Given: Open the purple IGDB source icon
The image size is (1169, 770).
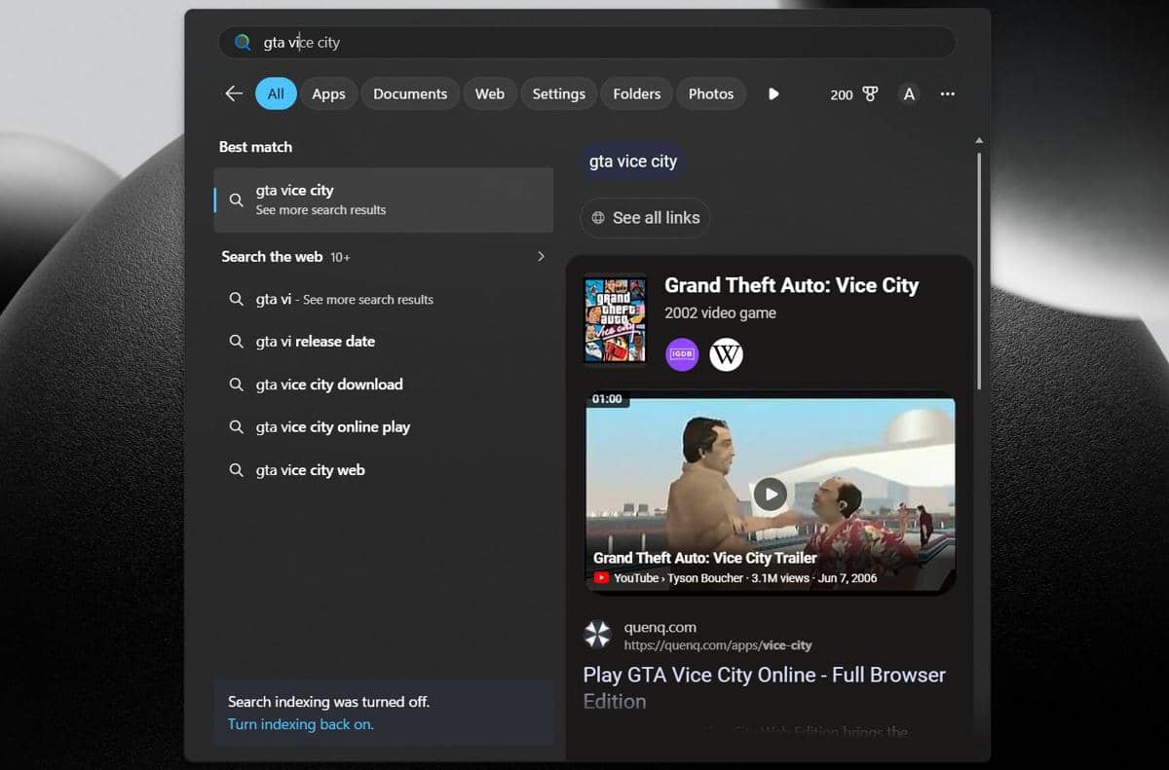Looking at the screenshot, I should point(682,354).
